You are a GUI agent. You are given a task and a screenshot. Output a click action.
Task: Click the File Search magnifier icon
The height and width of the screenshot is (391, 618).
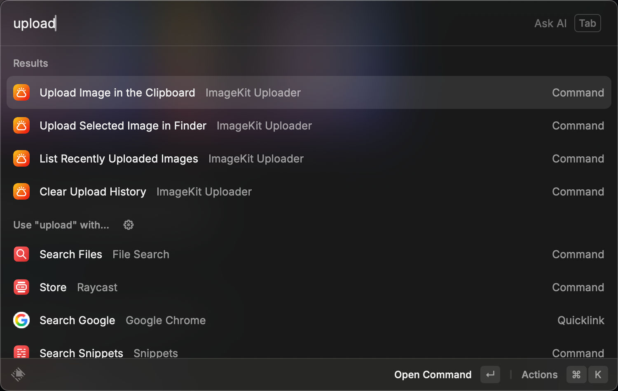pos(21,254)
